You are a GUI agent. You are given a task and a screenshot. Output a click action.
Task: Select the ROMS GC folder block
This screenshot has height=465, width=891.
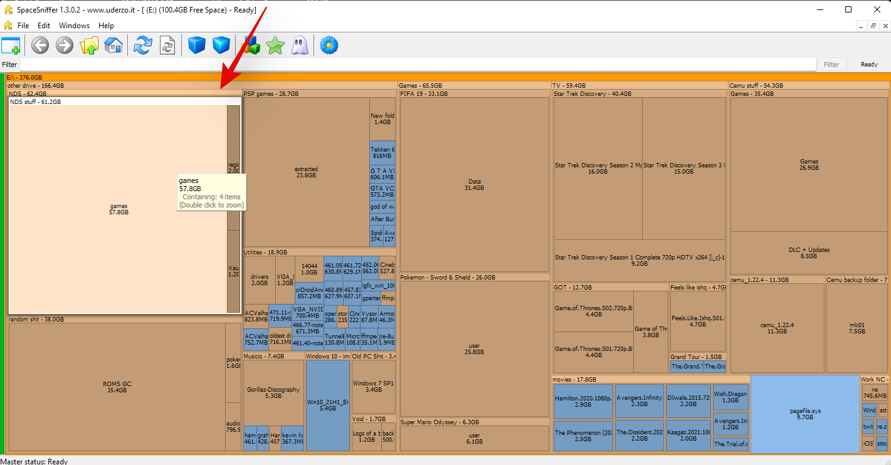click(117, 387)
